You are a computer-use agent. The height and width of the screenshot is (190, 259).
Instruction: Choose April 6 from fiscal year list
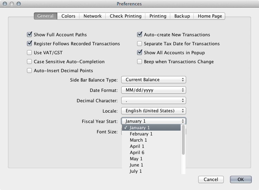pyautogui.click(x=137, y=153)
